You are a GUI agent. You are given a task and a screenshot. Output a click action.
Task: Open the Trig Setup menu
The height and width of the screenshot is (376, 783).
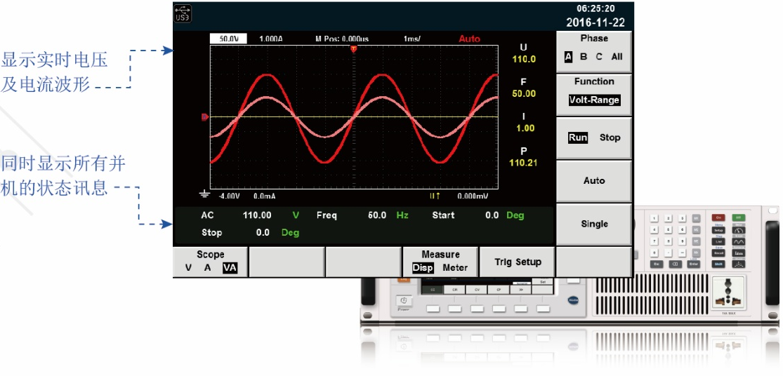pos(518,262)
